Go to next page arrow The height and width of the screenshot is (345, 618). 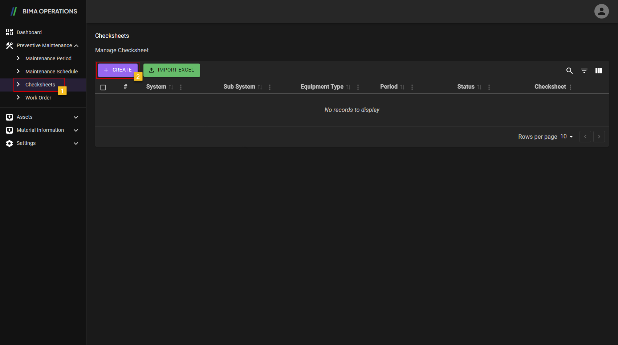click(x=599, y=137)
